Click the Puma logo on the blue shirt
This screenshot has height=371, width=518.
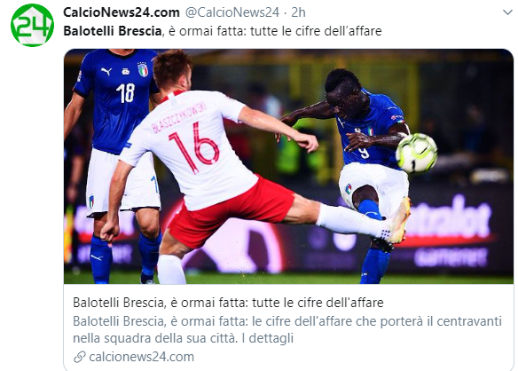click(x=106, y=71)
